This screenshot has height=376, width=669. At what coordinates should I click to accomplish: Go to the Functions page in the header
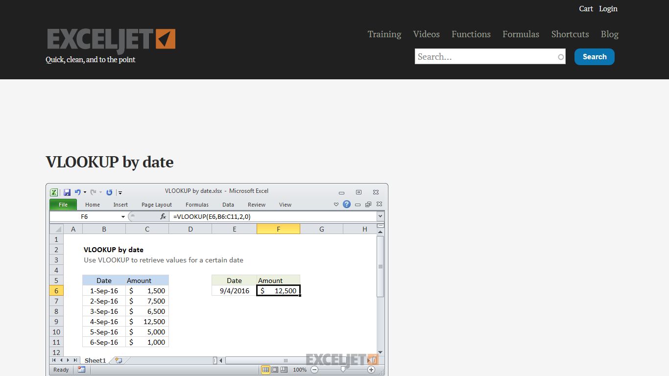pos(471,34)
